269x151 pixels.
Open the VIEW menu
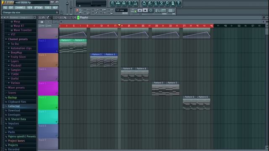pos(30,8)
